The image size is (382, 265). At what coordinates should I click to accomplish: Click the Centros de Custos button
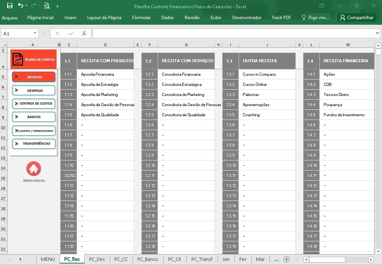click(34, 103)
